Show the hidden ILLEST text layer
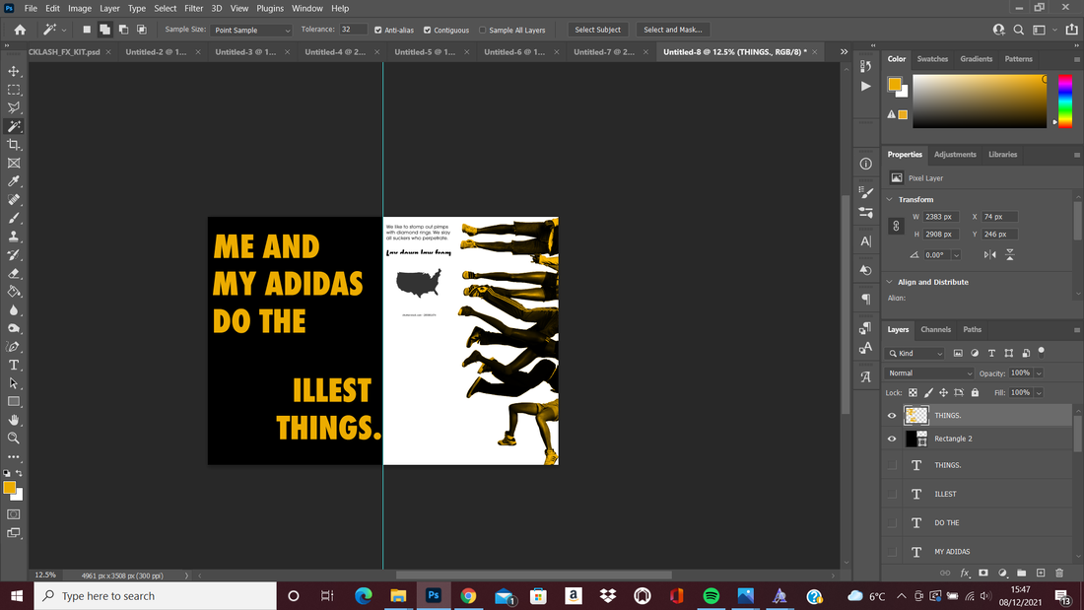The width and height of the screenshot is (1084, 610). 892,494
